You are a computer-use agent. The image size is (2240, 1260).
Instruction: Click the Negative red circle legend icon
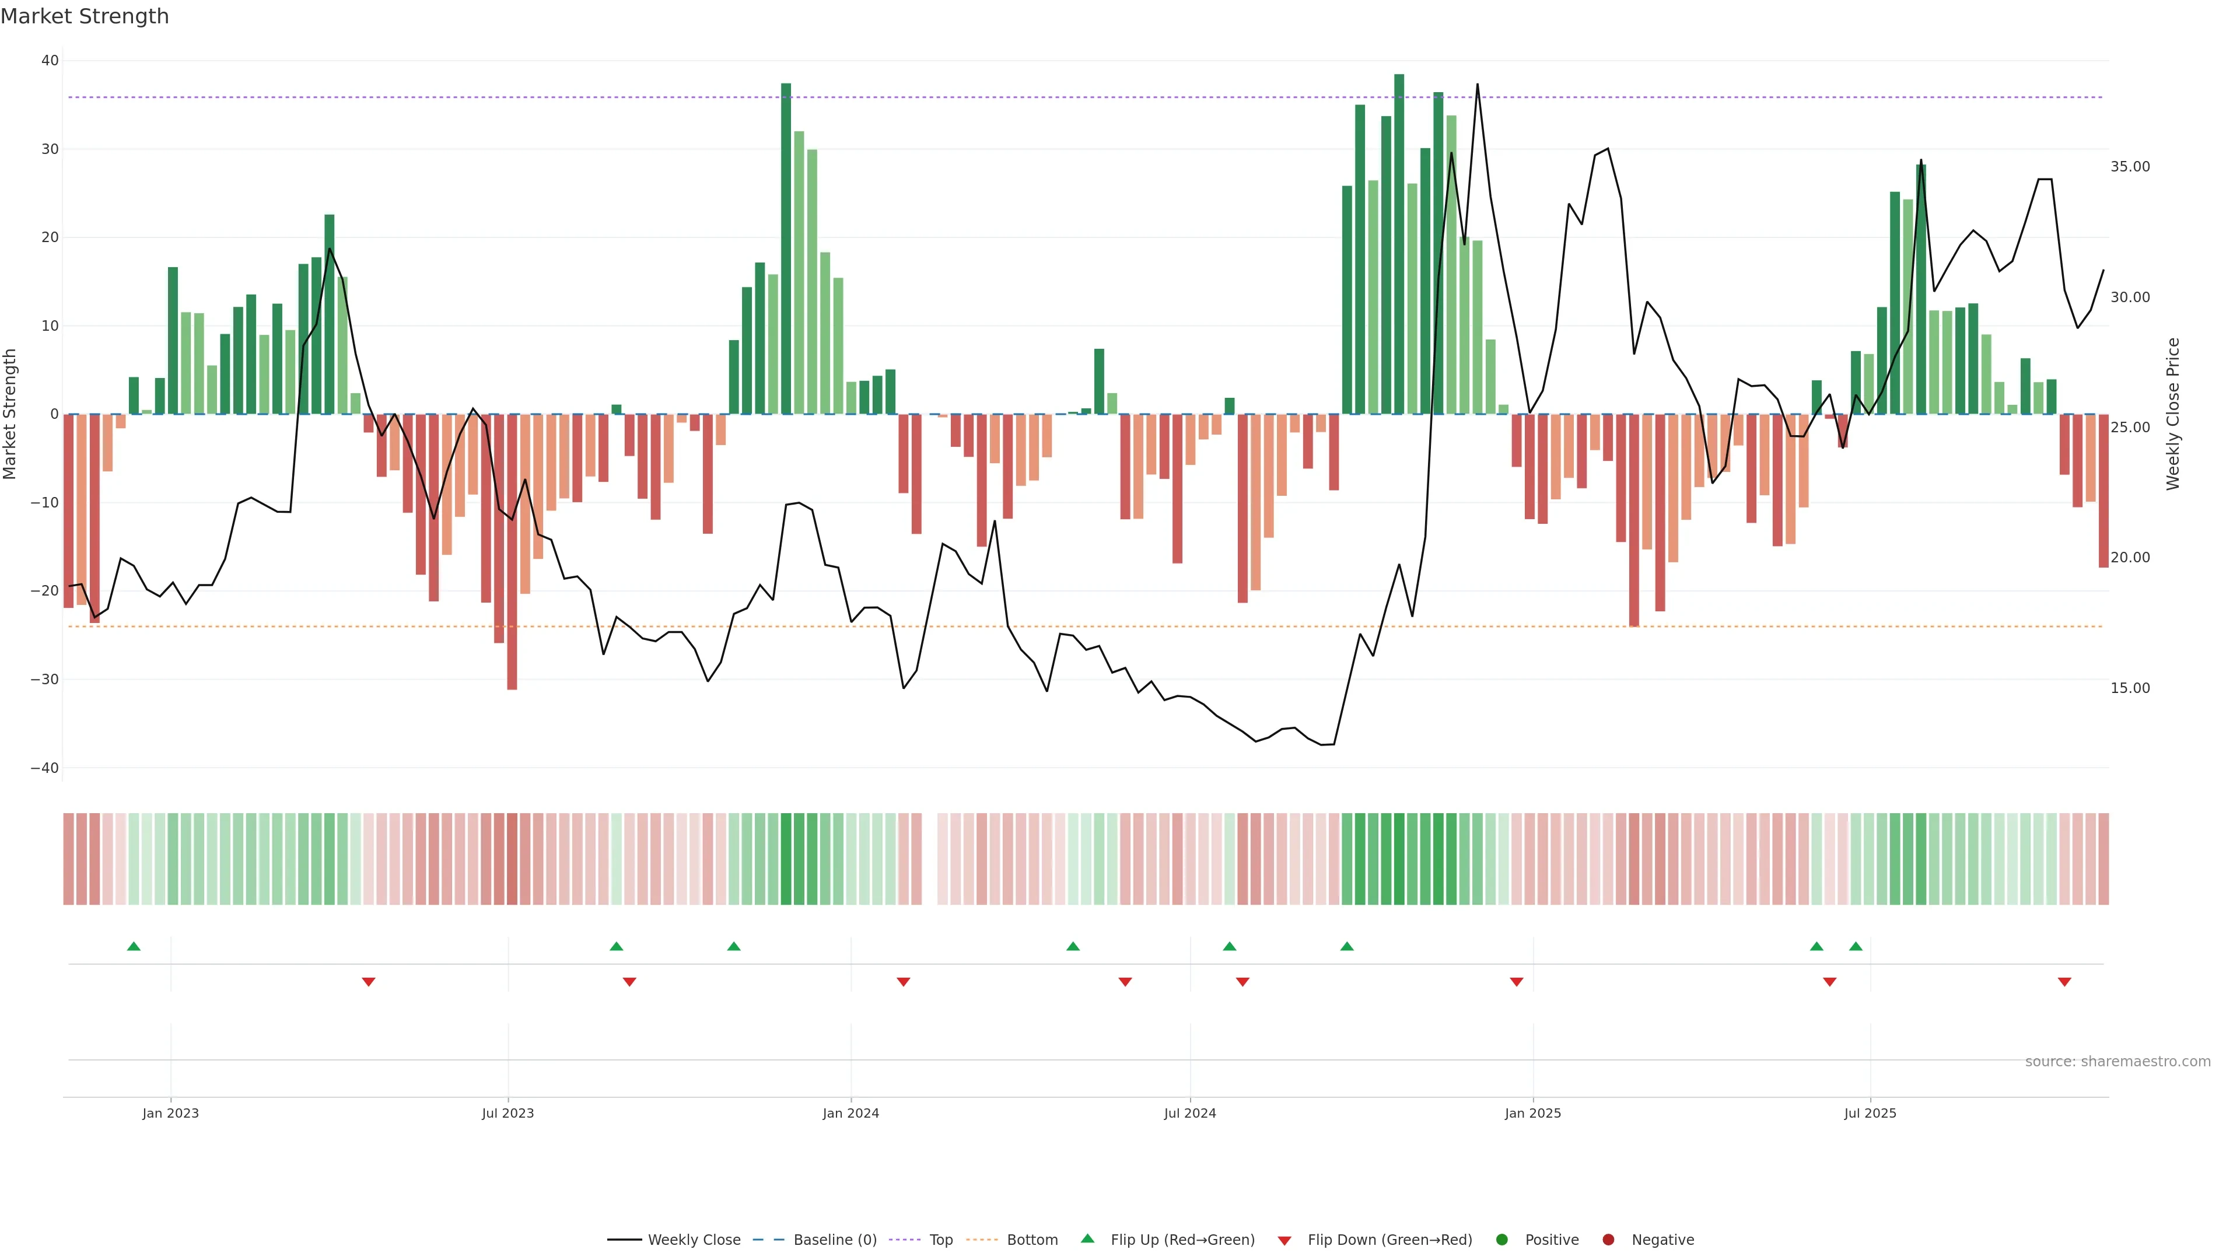coord(1608,1239)
